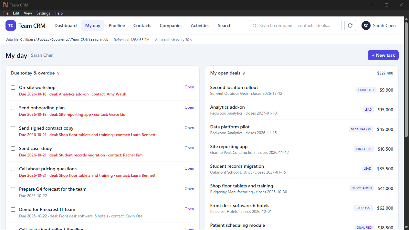
Task: Click the Auto-refresh every 30 s text
Action: (x=173, y=40)
